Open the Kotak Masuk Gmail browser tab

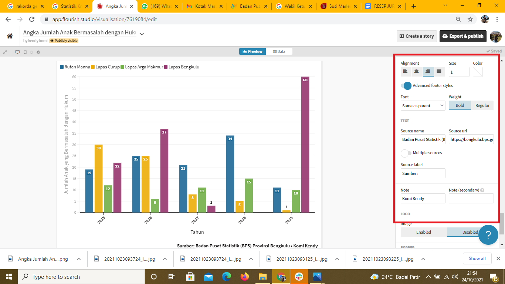pyautogui.click(x=204, y=6)
